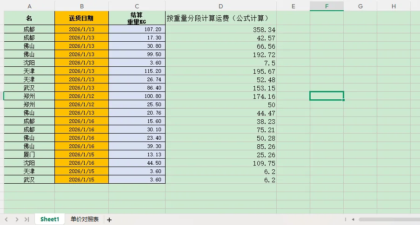This screenshot has height=225, width=420.
Task: Select cell with weight 30.80
Action: tap(137, 46)
